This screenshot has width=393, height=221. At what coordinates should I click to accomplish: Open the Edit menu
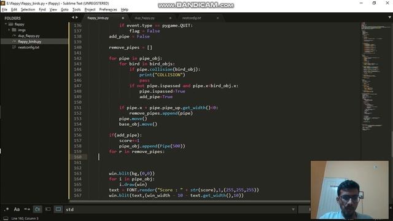[x=14, y=10]
